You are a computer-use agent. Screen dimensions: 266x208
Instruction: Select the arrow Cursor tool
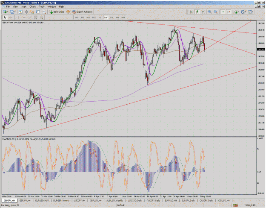(5, 18)
